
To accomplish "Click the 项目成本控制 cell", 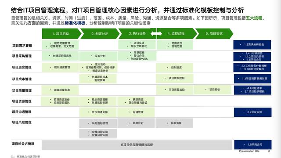I will coord(175,78).
